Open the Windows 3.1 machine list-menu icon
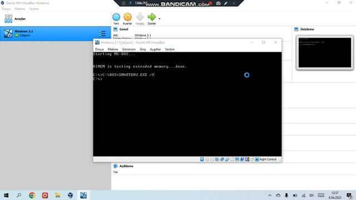The height and width of the screenshot is (200, 356). point(102,33)
